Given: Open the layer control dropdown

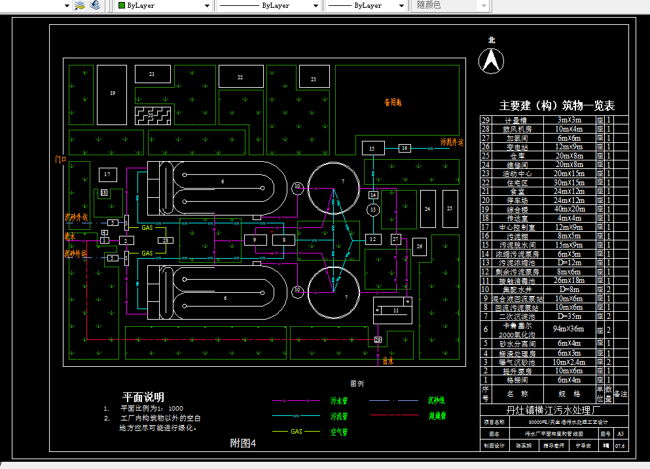Looking at the screenshot, I should [x=66, y=5].
